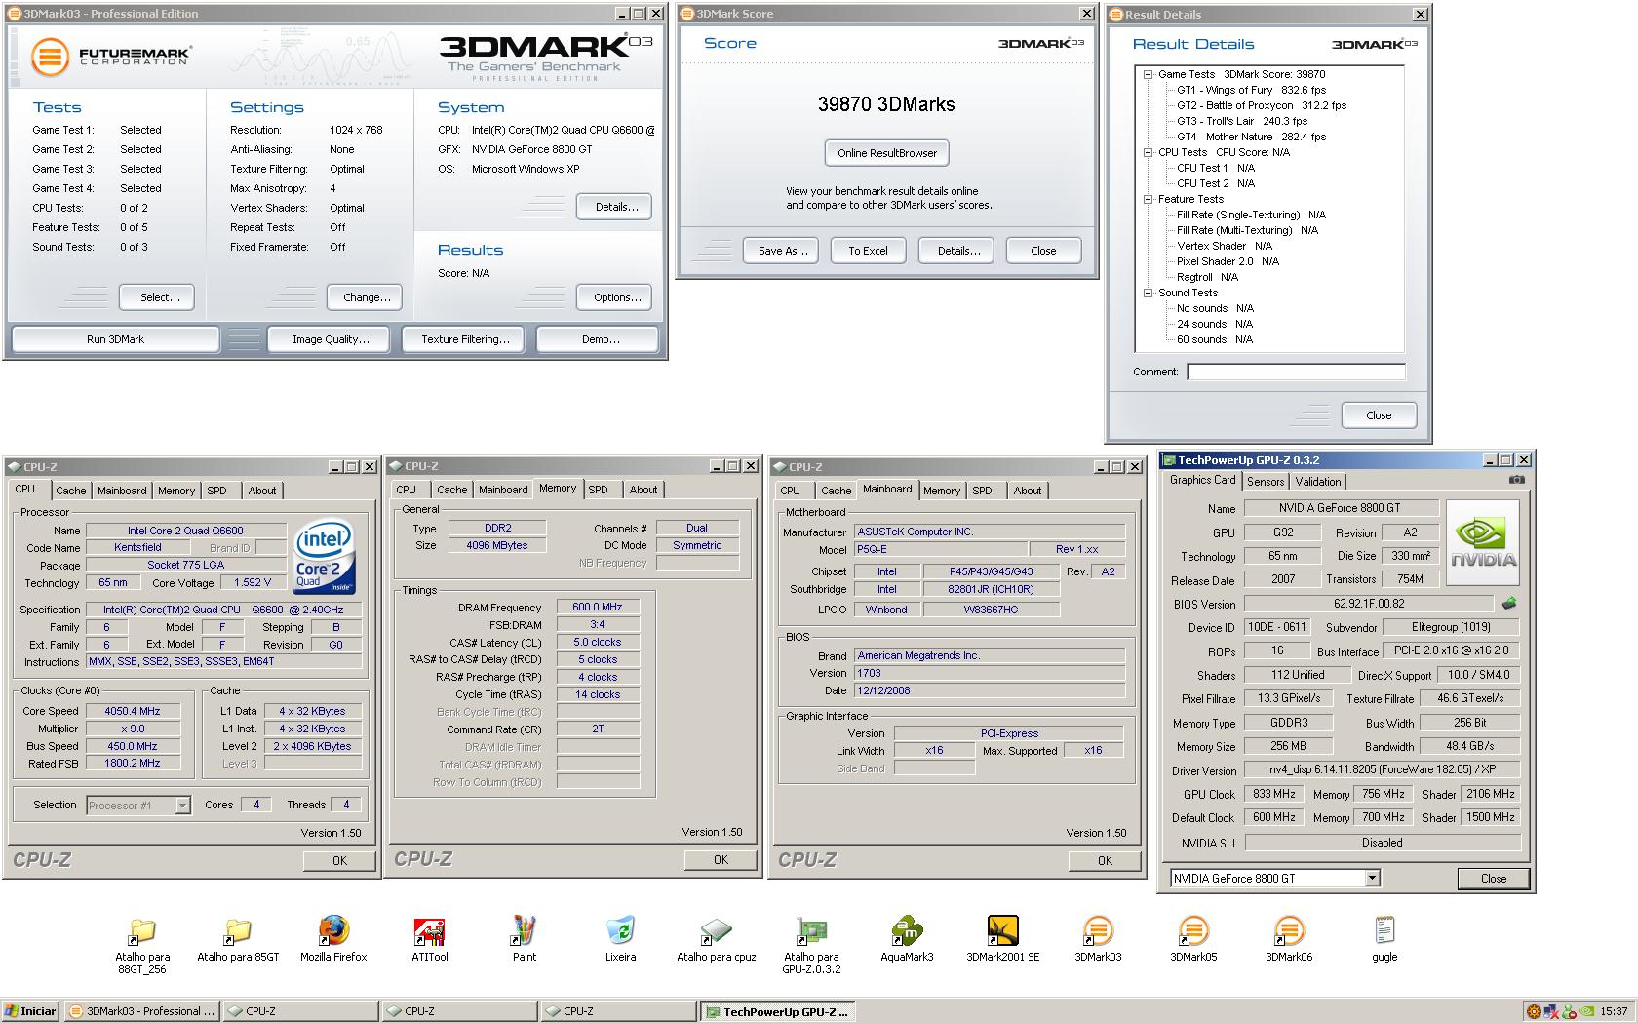Click Save As in the 3DMark Score window

(783, 251)
